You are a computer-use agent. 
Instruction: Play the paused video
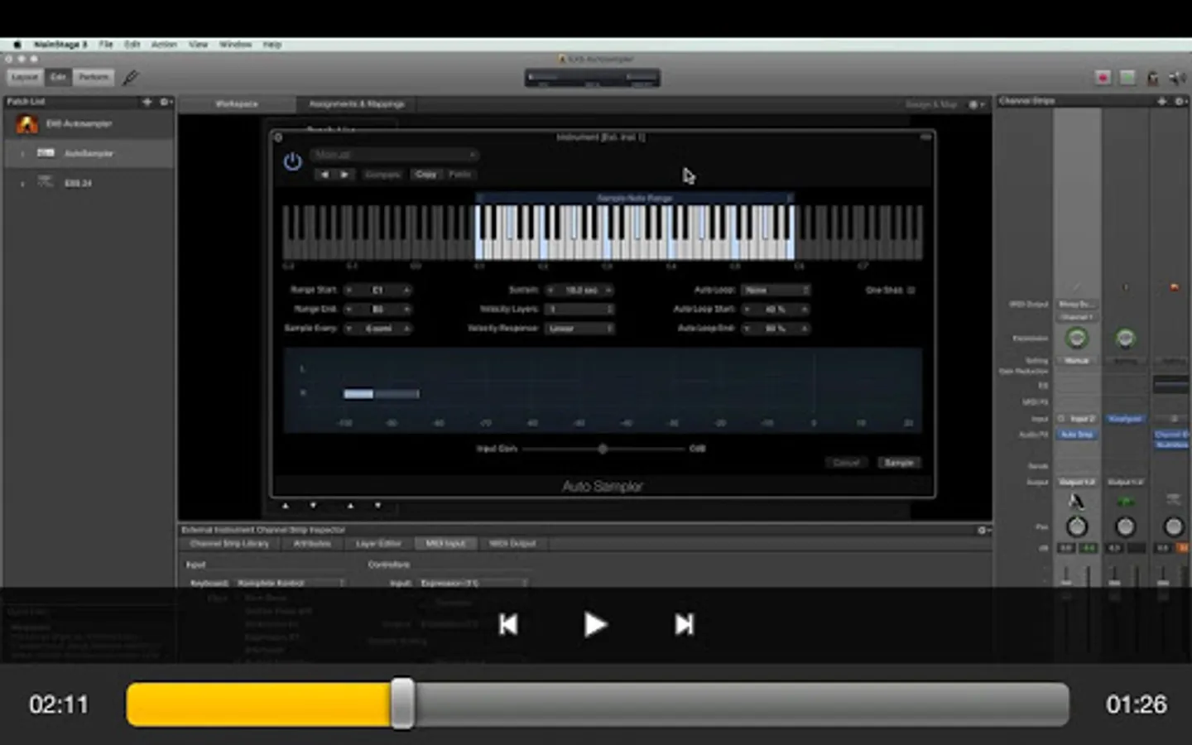(595, 624)
